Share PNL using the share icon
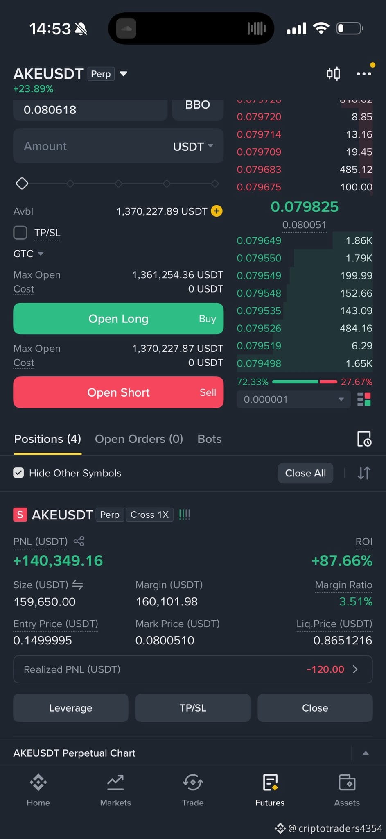 (x=79, y=541)
